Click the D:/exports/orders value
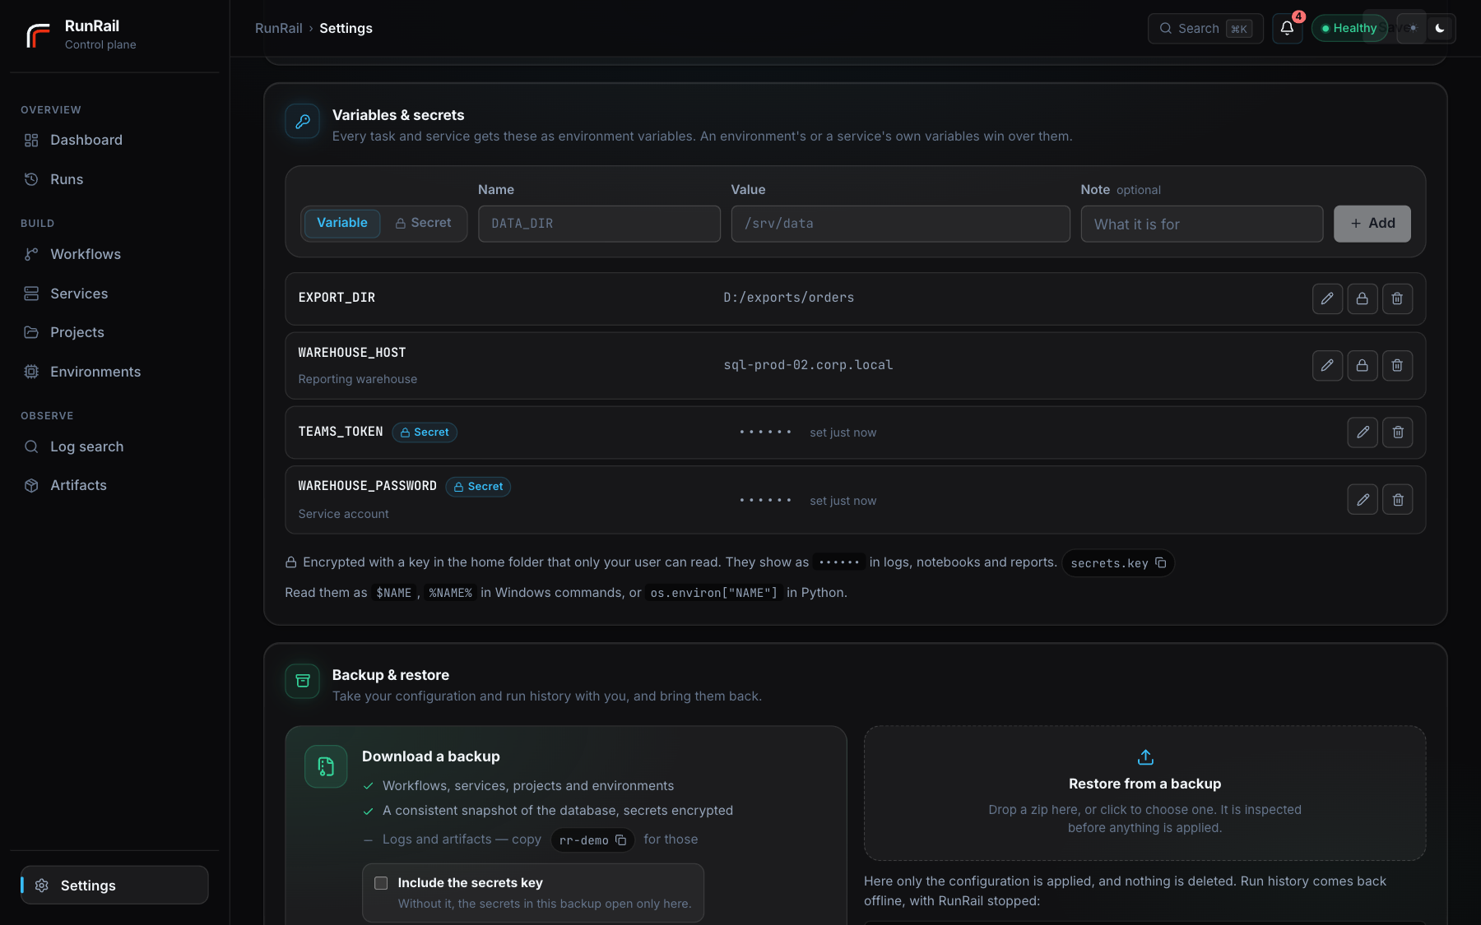The height and width of the screenshot is (925, 1481). coord(788,298)
